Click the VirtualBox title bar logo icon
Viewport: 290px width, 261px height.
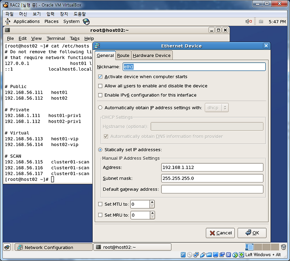pos(6,5)
